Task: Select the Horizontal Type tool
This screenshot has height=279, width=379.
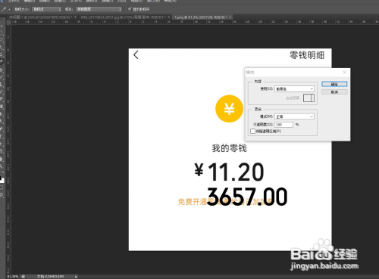Action: 2,136
